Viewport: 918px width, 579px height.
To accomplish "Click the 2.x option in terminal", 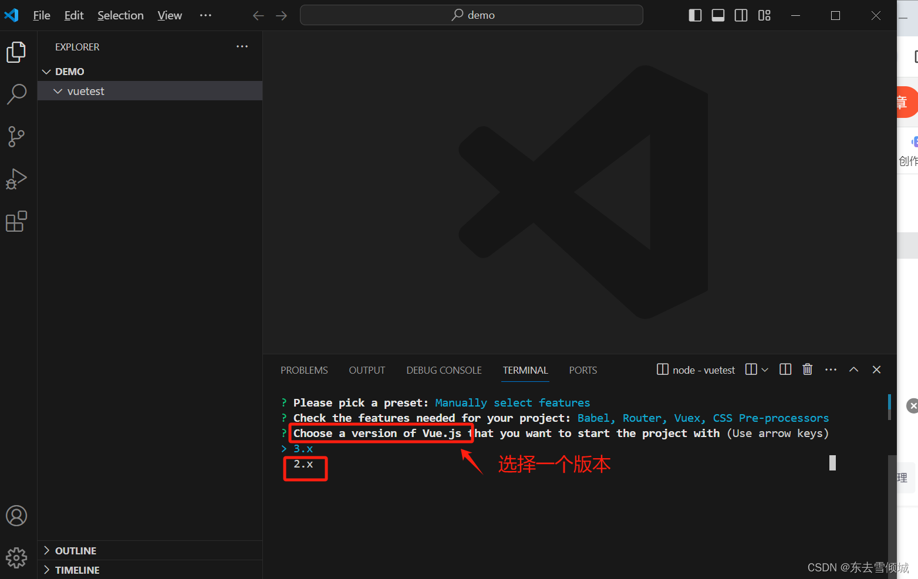I will (x=303, y=464).
